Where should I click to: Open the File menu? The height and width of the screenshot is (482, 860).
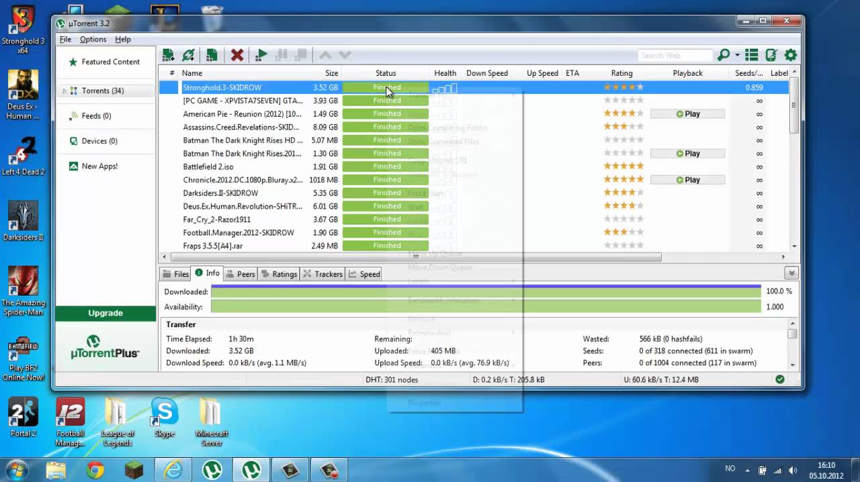[x=65, y=40]
